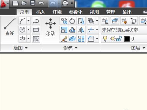The width and height of the screenshot is (147, 110).
Task: Open the AutoCAD application menu button
Action: (x=4, y=4)
